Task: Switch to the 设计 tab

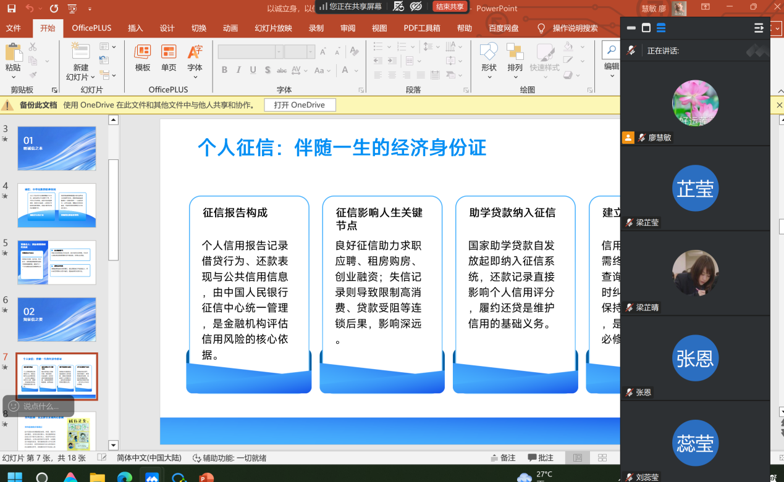Action: point(167,28)
